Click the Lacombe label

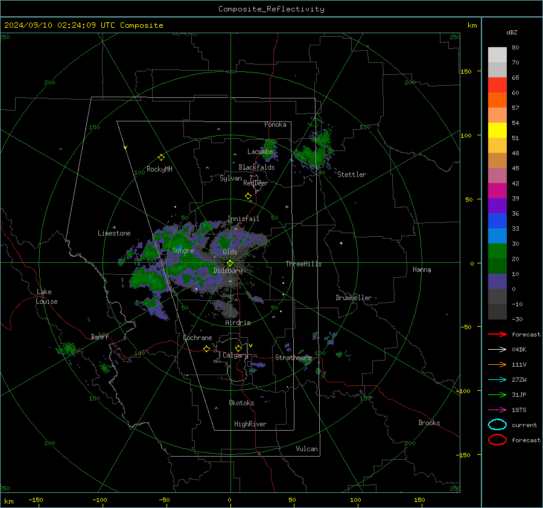click(x=260, y=152)
